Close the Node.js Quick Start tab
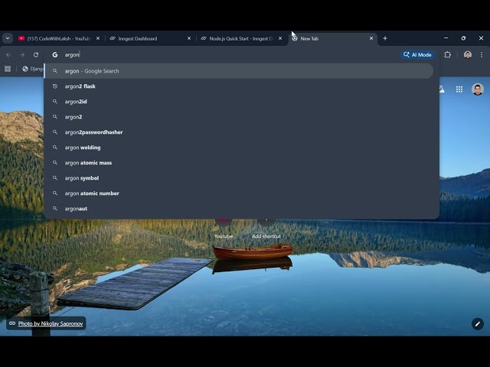The image size is (490, 367). (280, 38)
